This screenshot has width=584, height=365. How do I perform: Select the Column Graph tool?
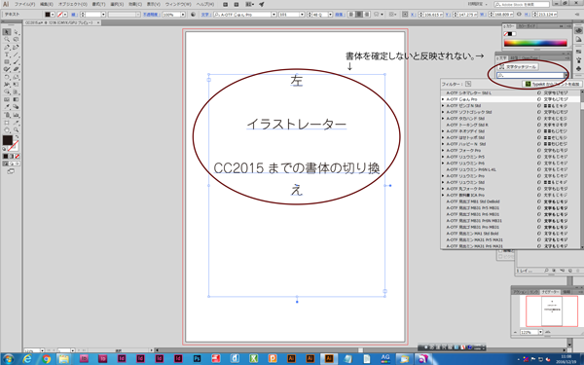(16, 115)
